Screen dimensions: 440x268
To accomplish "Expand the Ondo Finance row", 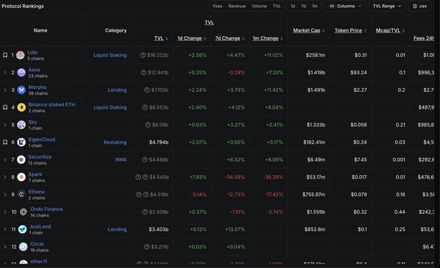I will pos(5,212).
